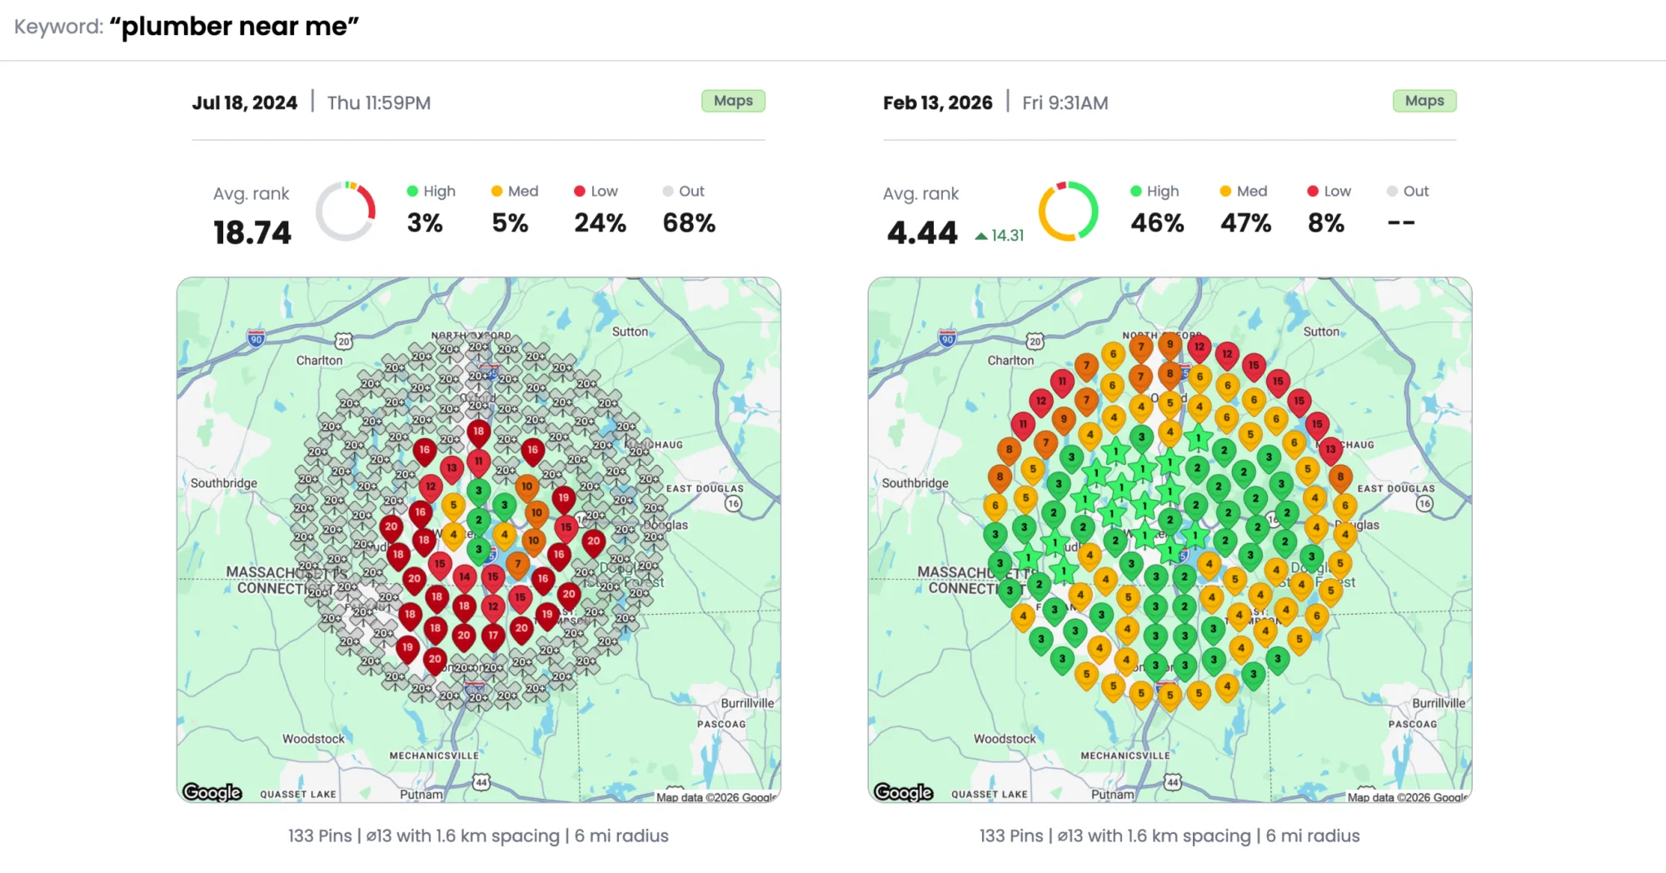Click the Thu 11:59PM timestamp
The image size is (1666, 873).
click(379, 102)
